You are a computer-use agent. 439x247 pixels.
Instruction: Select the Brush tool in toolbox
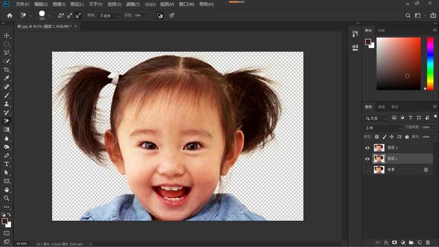tap(6, 95)
